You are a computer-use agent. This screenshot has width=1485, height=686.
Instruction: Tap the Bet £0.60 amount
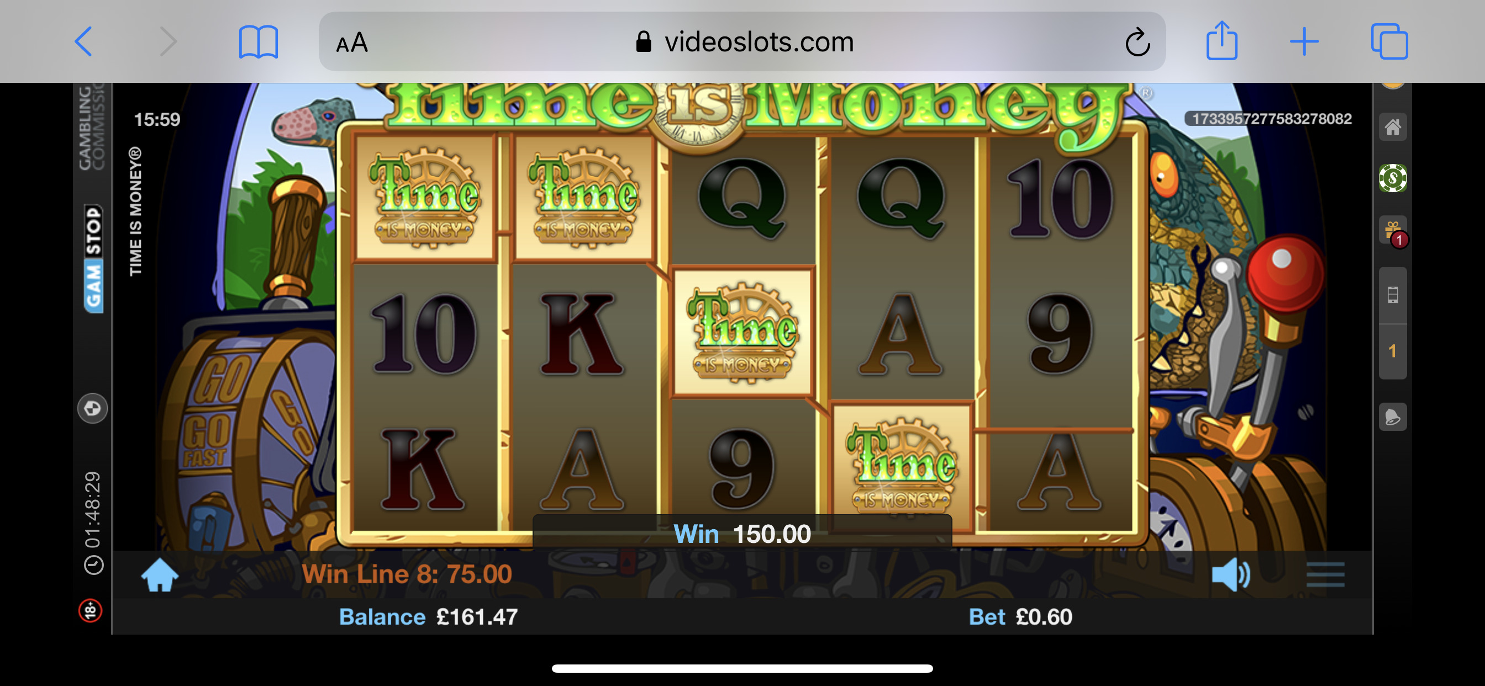click(1020, 617)
